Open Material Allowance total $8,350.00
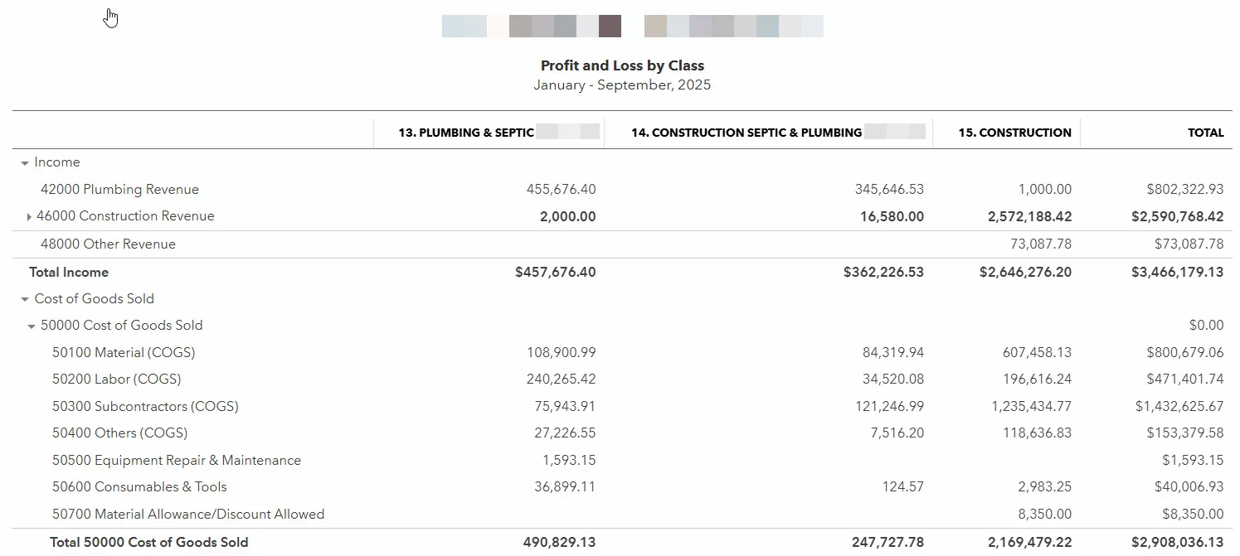Screen dimensions: 1240x556 1193,515
